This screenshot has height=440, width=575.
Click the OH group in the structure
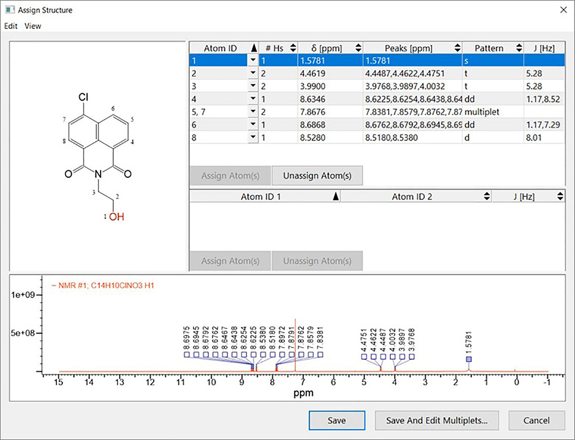(116, 217)
